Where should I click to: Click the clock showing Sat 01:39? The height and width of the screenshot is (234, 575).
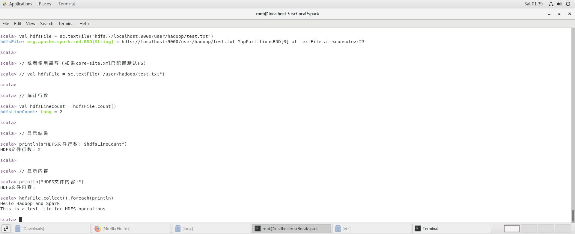533,4
